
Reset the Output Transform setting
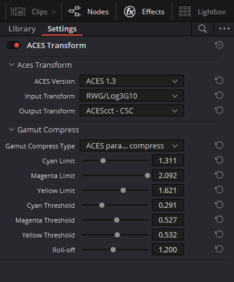pos(219,110)
